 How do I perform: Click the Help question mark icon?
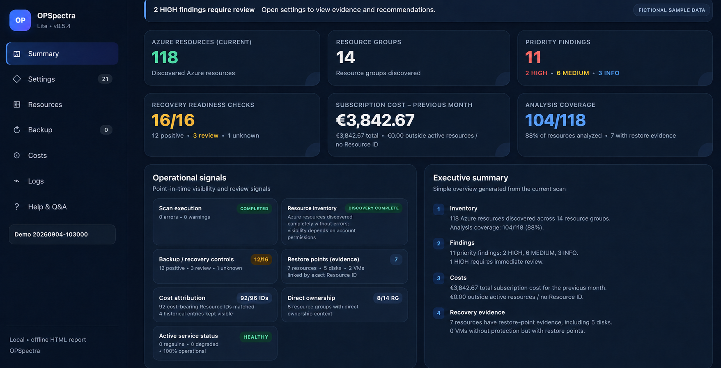tap(17, 207)
